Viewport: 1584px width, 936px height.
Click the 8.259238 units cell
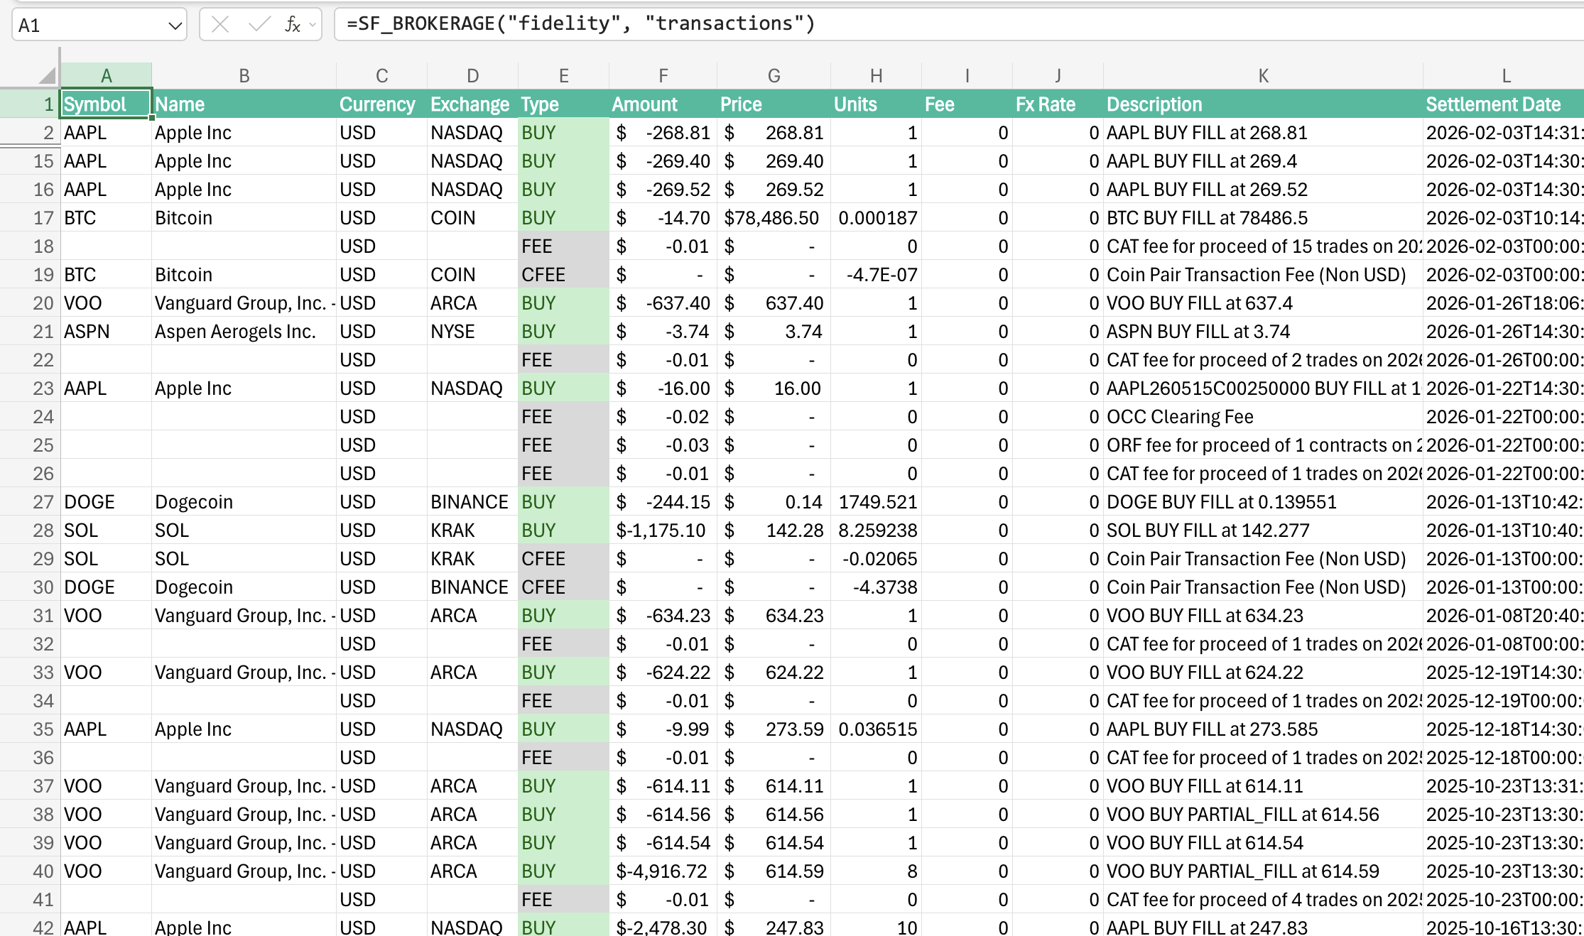point(876,530)
